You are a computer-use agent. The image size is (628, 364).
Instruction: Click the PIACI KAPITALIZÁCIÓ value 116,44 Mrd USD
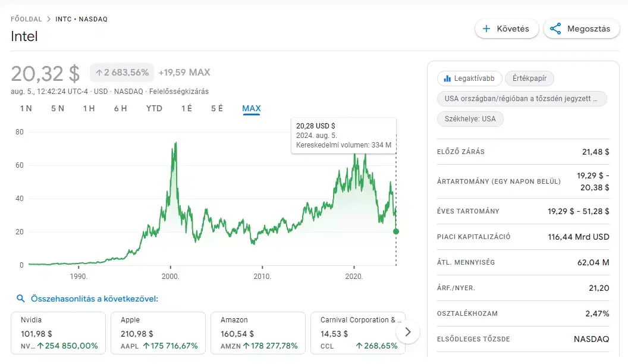(x=578, y=237)
